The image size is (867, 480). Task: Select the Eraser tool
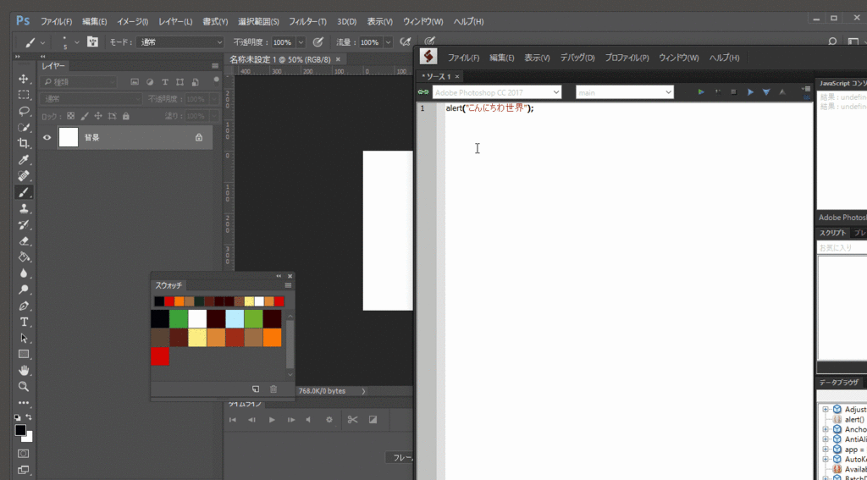[24, 241]
